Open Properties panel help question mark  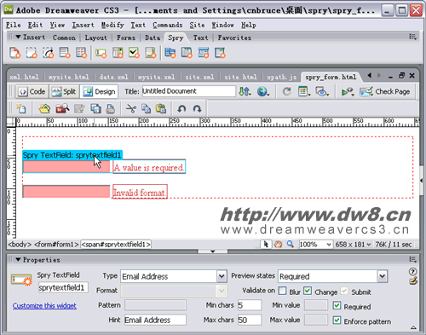click(x=412, y=272)
